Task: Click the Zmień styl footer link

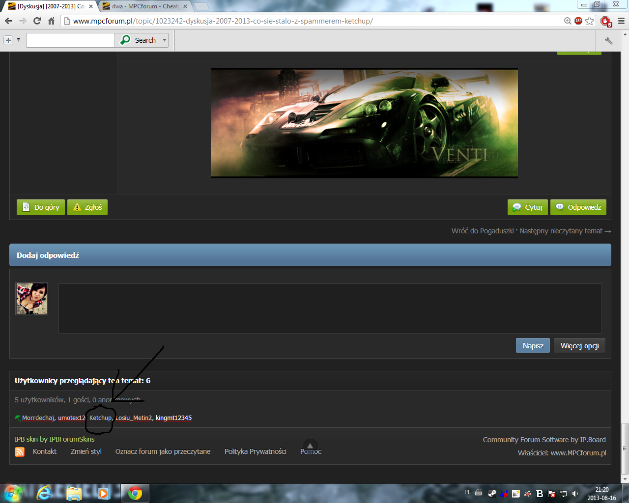Action: pyautogui.click(x=86, y=451)
